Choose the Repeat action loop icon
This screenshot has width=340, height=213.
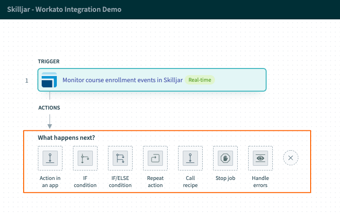(155, 158)
